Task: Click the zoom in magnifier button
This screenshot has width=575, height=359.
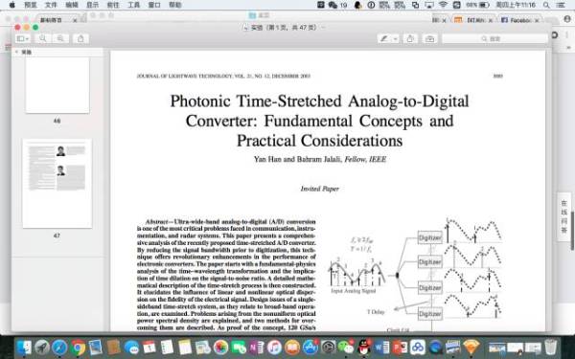Action: tap(60, 38)
